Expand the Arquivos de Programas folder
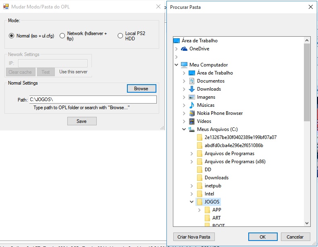 coord(192,154)
